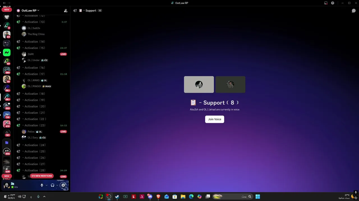Open the microphone input options chevron
The width and height of the screenshot is (359, 201).
click(x=47, y=185)
